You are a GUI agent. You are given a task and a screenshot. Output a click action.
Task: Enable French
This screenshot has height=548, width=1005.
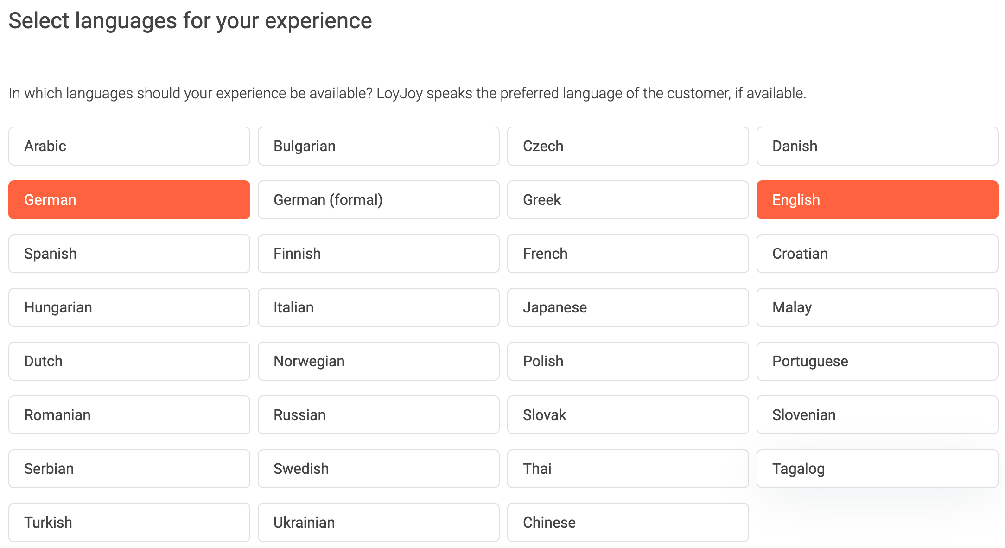pos(628,254)
